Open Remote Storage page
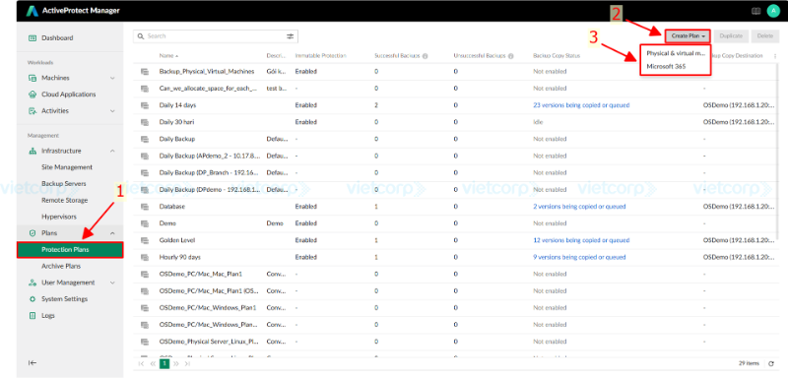 point(64,200)
